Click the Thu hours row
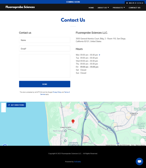The image size is (146, 168). point(87,64)
